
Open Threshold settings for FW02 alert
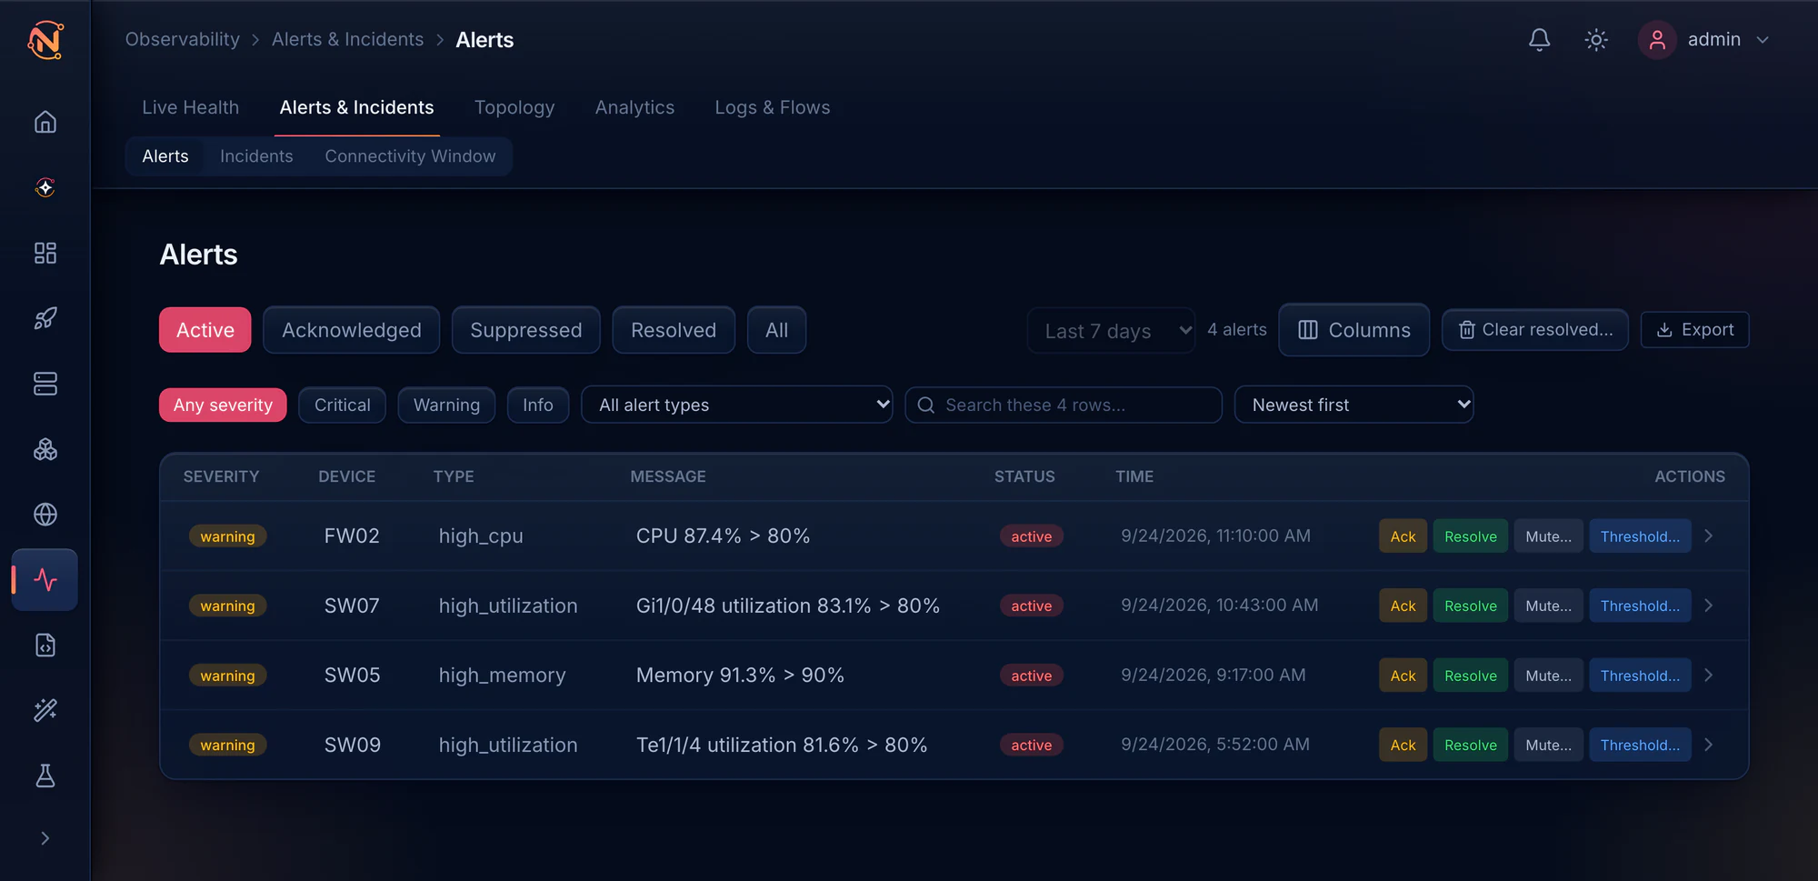coord(1640,536)
